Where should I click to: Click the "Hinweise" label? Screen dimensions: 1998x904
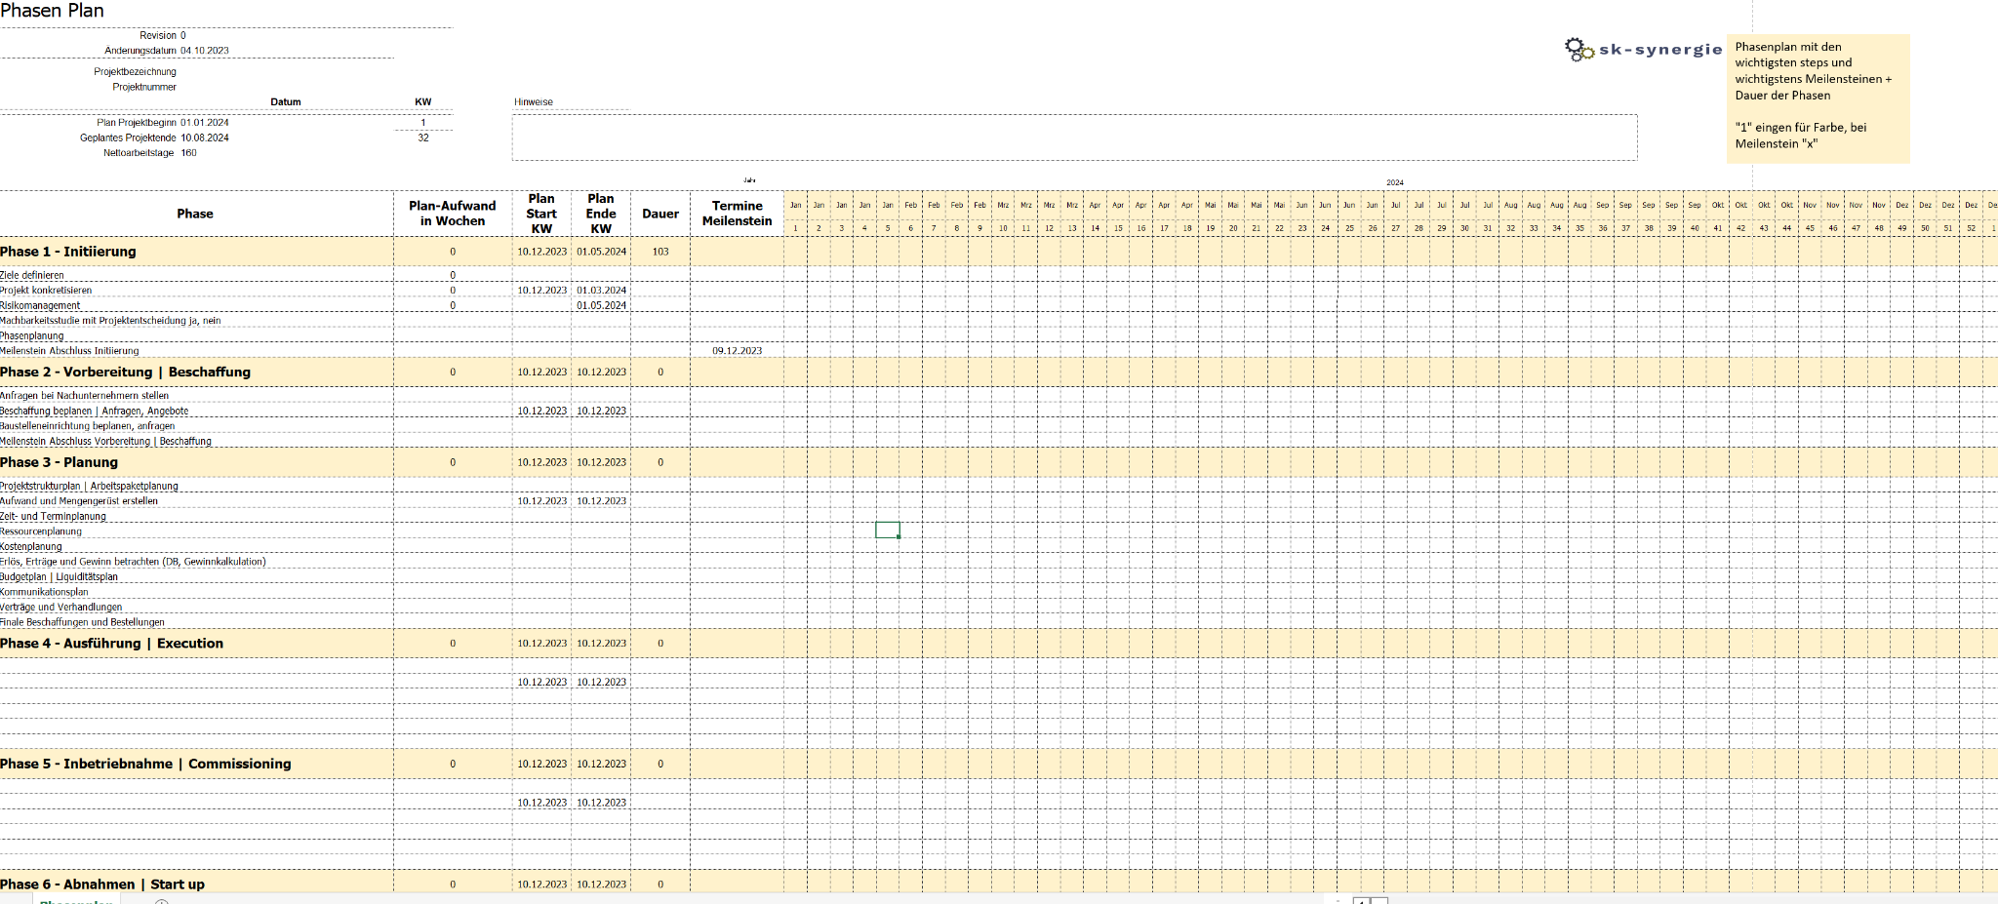tap(534, 102)
